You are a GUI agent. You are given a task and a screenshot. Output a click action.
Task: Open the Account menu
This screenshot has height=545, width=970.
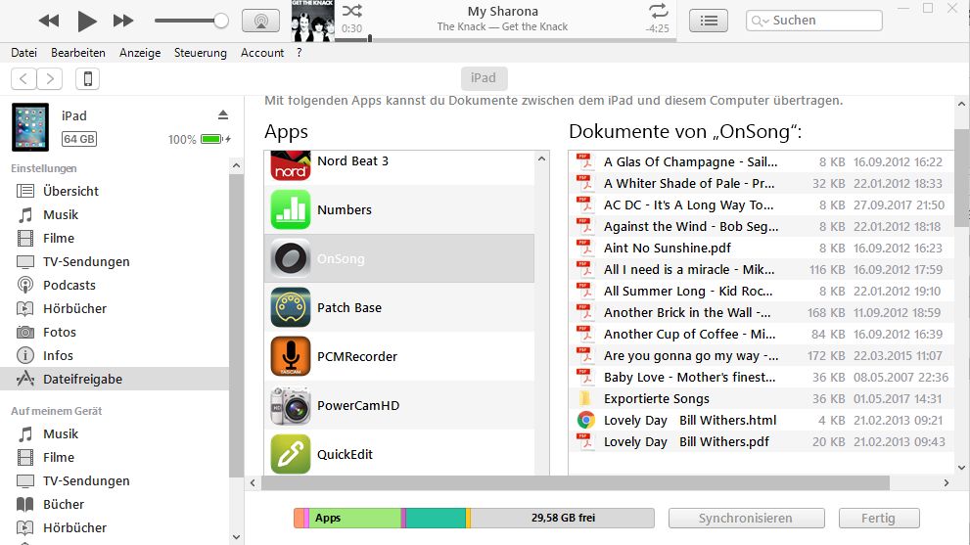click(262, 53)
